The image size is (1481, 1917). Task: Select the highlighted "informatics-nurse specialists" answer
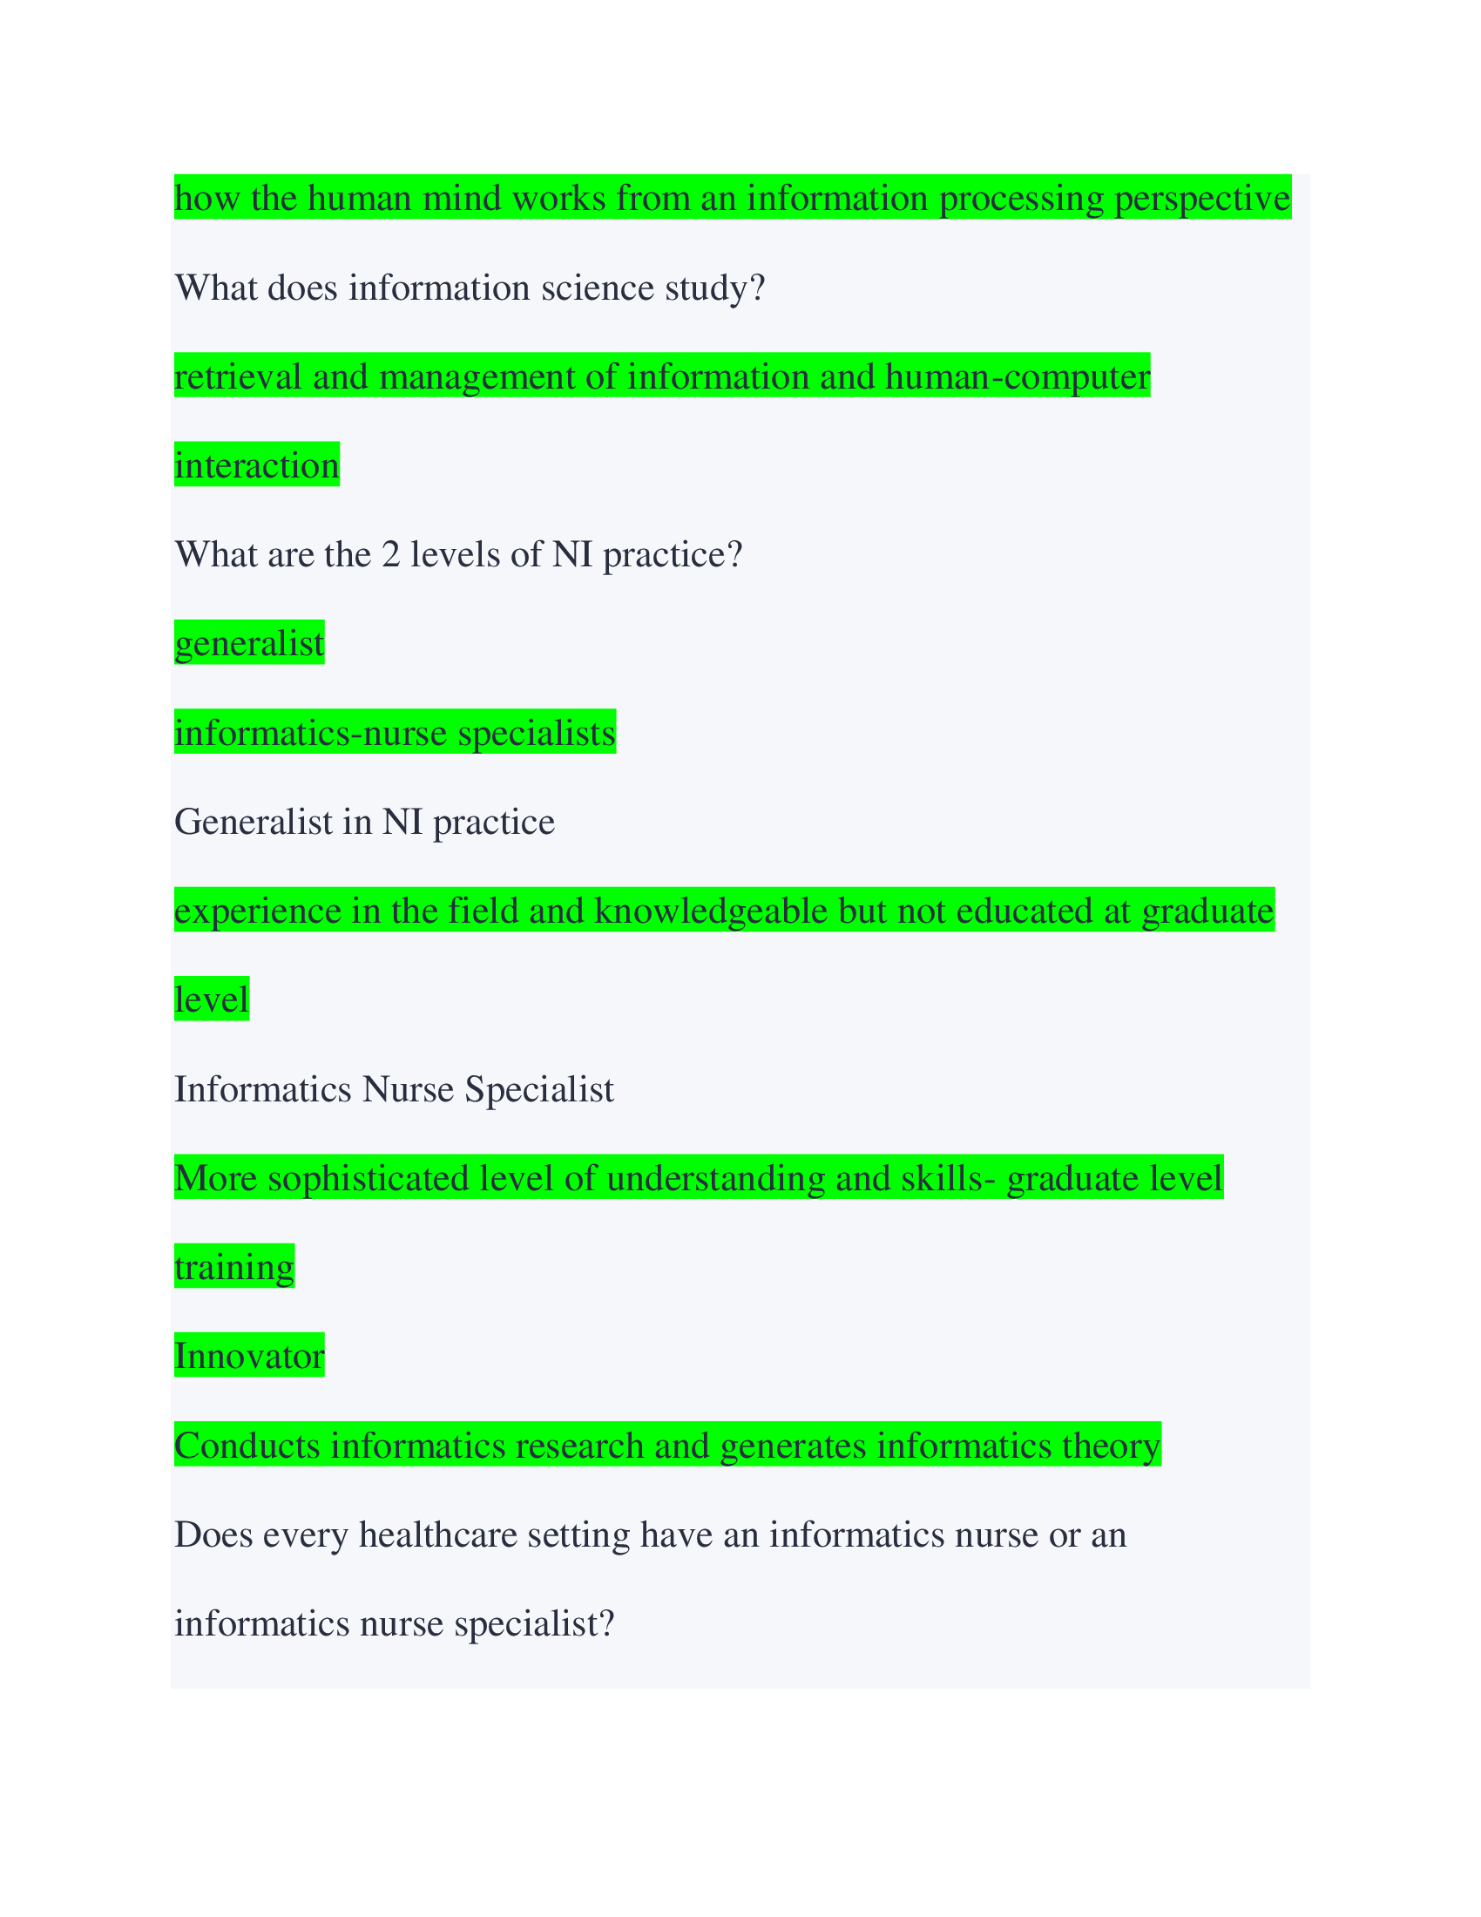[x=395, y=733]
